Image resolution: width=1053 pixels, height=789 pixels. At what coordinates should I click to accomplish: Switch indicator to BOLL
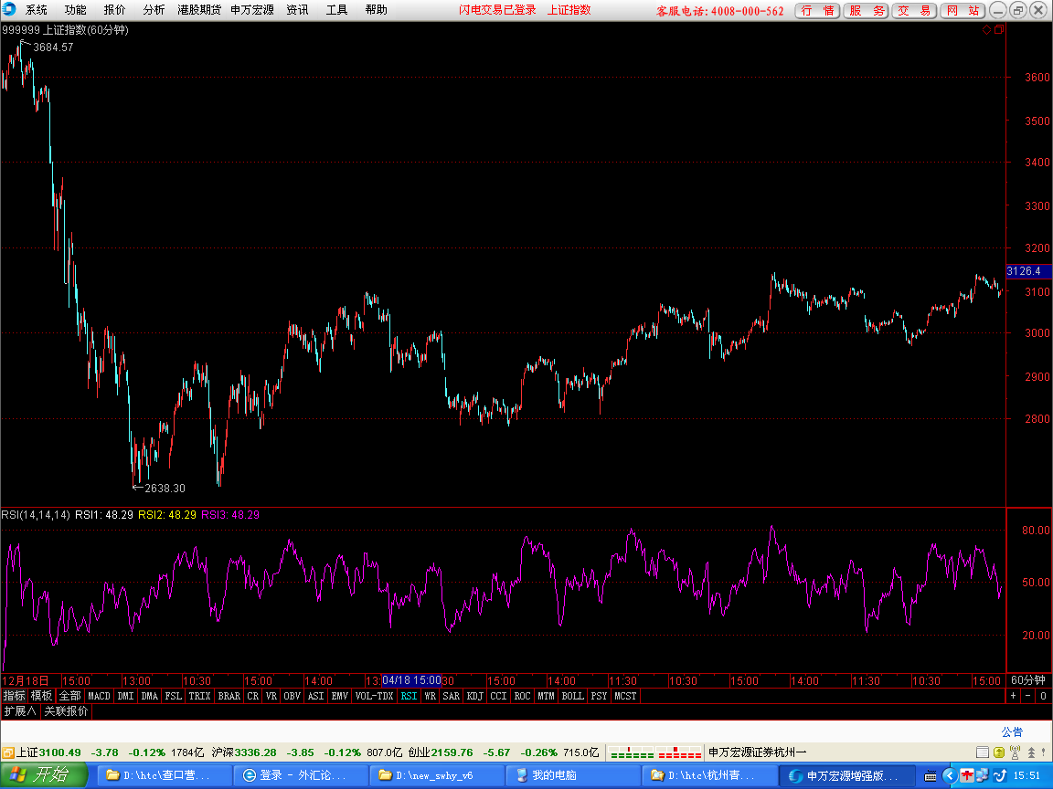coord(573,696)
